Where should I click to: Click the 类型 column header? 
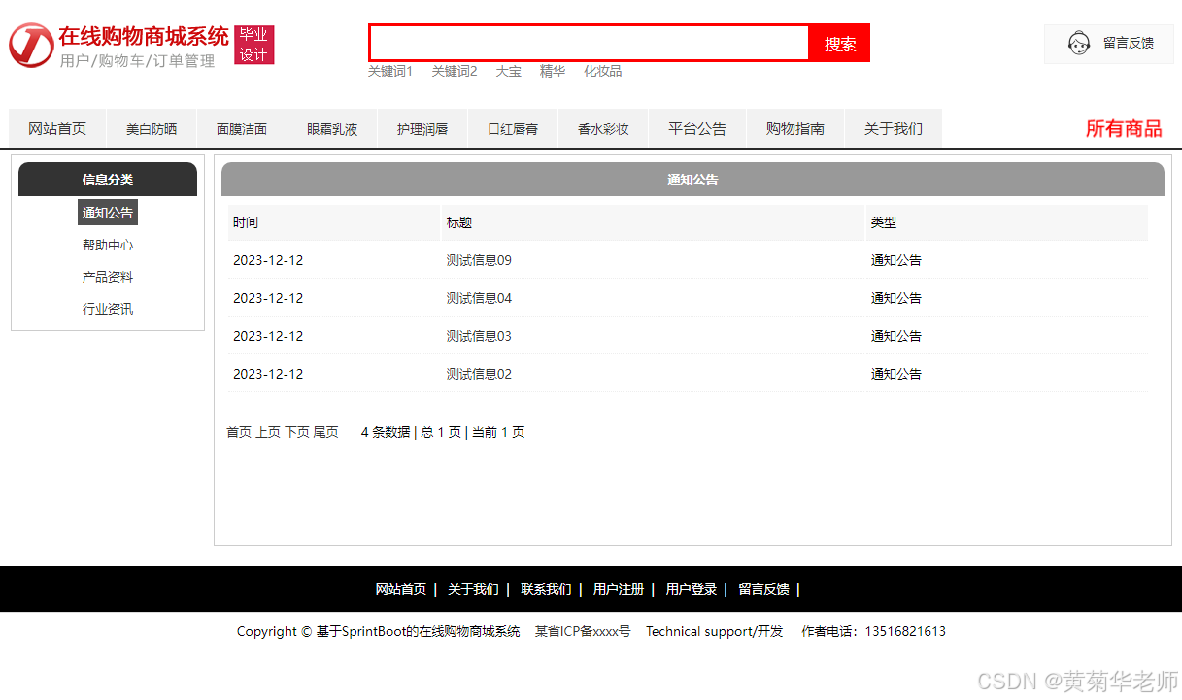1007,222
